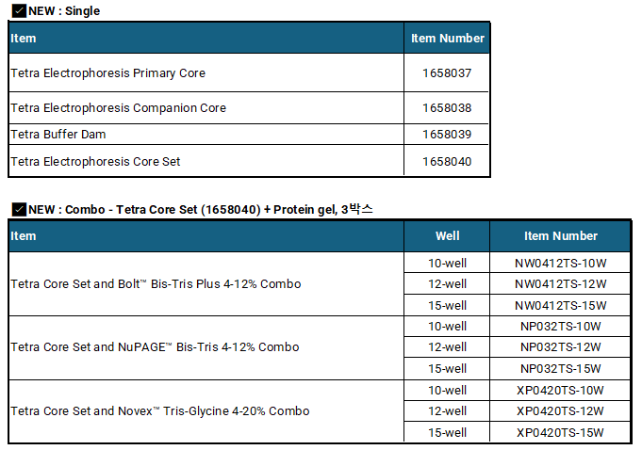Select item number XP0420TS-10W

pos(560,391)
